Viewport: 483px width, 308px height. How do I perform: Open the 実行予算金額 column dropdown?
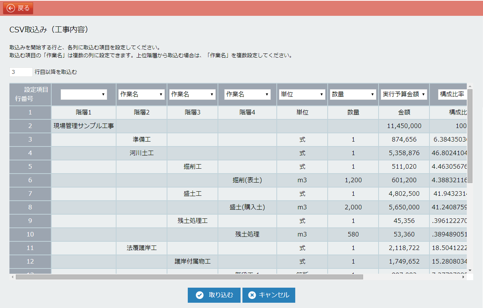click(404, 95)
